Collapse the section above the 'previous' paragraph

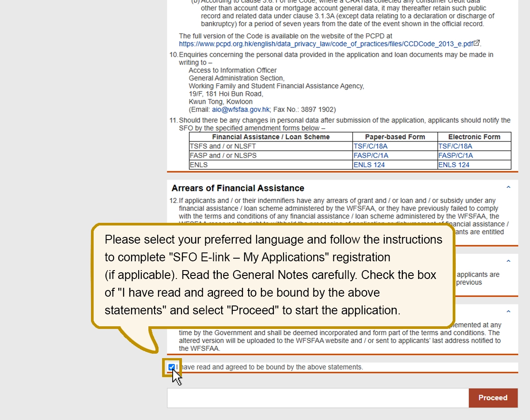click(508, 261)
